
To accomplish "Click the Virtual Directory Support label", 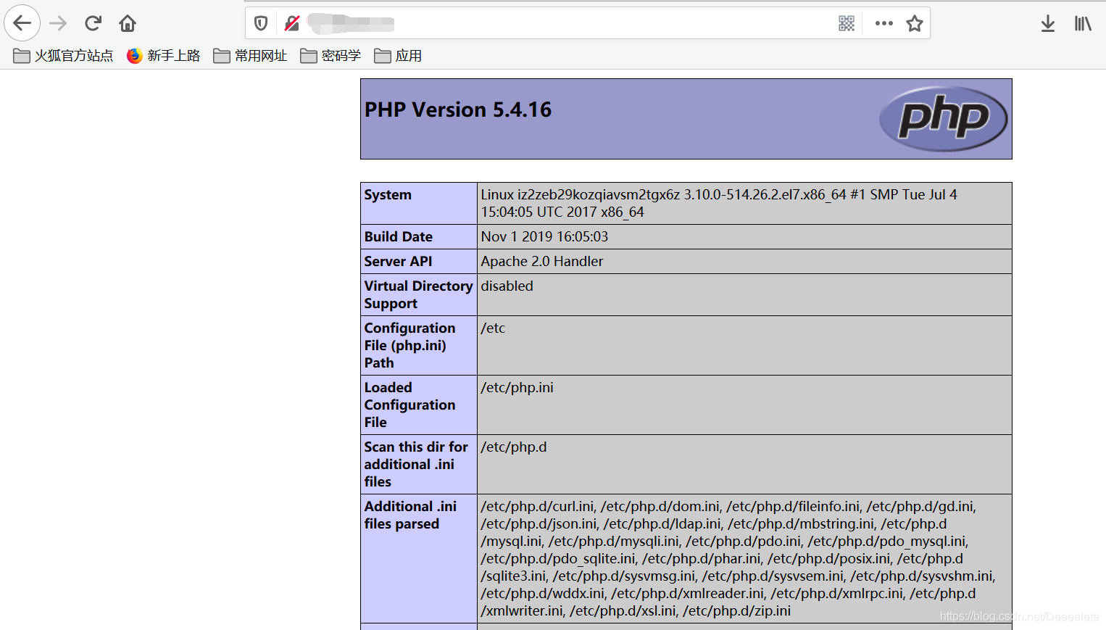I will 418,294.
